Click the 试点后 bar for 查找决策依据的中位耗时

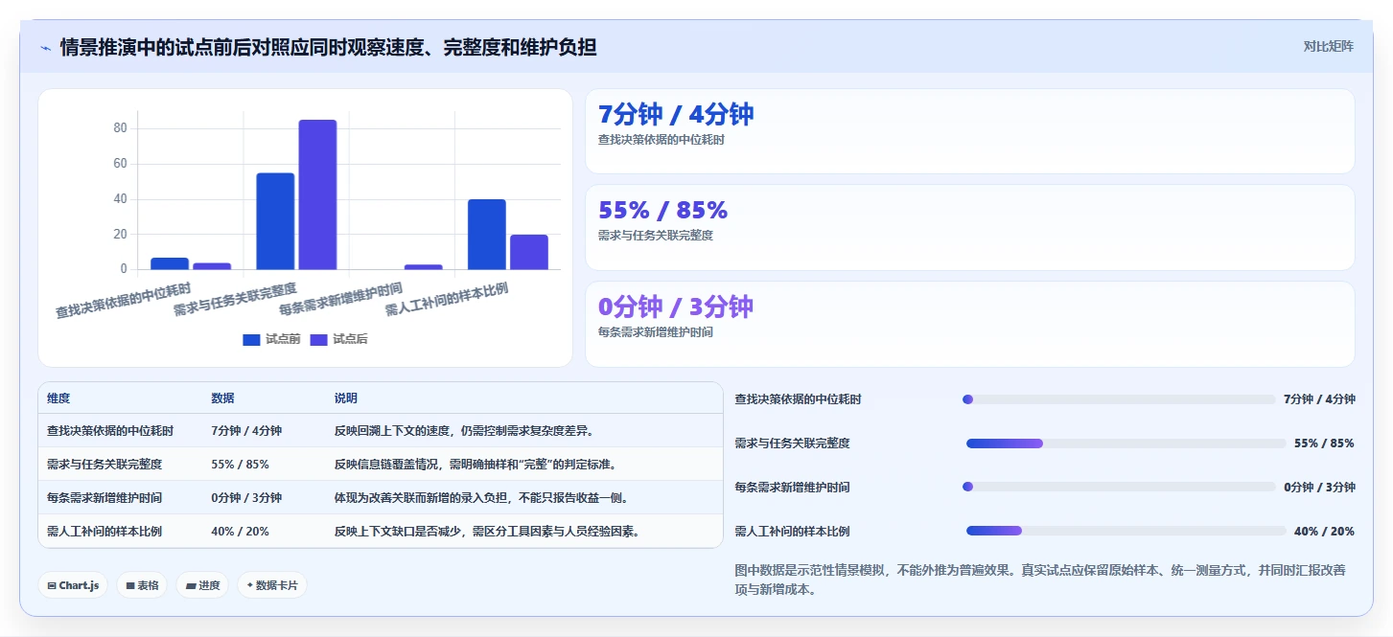(x=212, y=266)
